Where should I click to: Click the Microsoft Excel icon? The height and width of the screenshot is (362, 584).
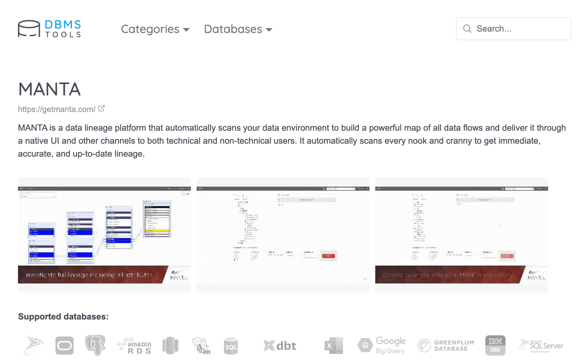(x=334, y=345)
